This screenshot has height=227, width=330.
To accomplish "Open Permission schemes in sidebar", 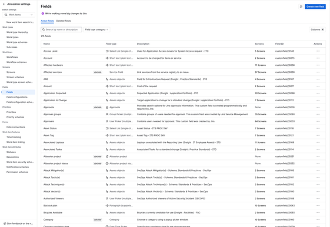I will coord(17,172).
